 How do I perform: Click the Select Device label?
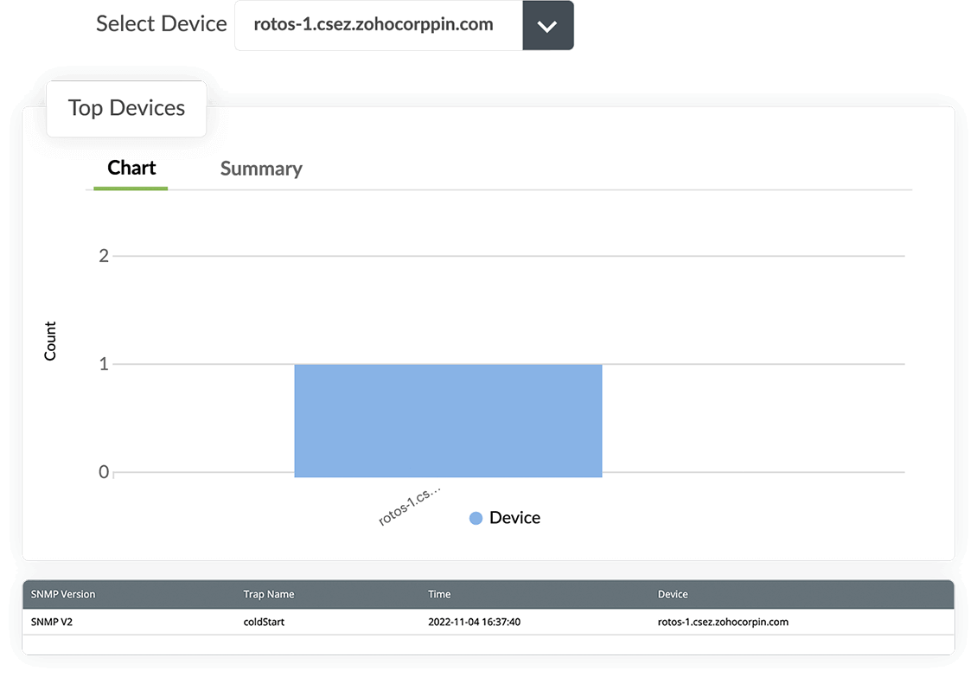(x=162, y=23)
